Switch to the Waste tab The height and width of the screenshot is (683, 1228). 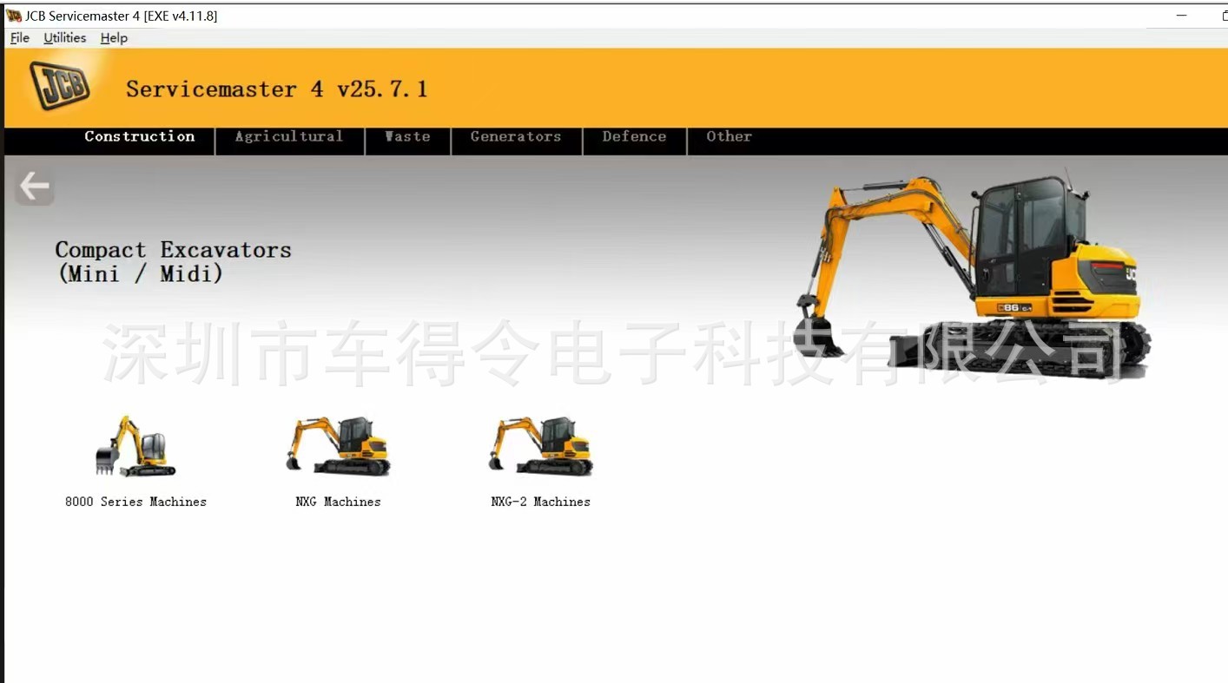[x=407, y=136]
